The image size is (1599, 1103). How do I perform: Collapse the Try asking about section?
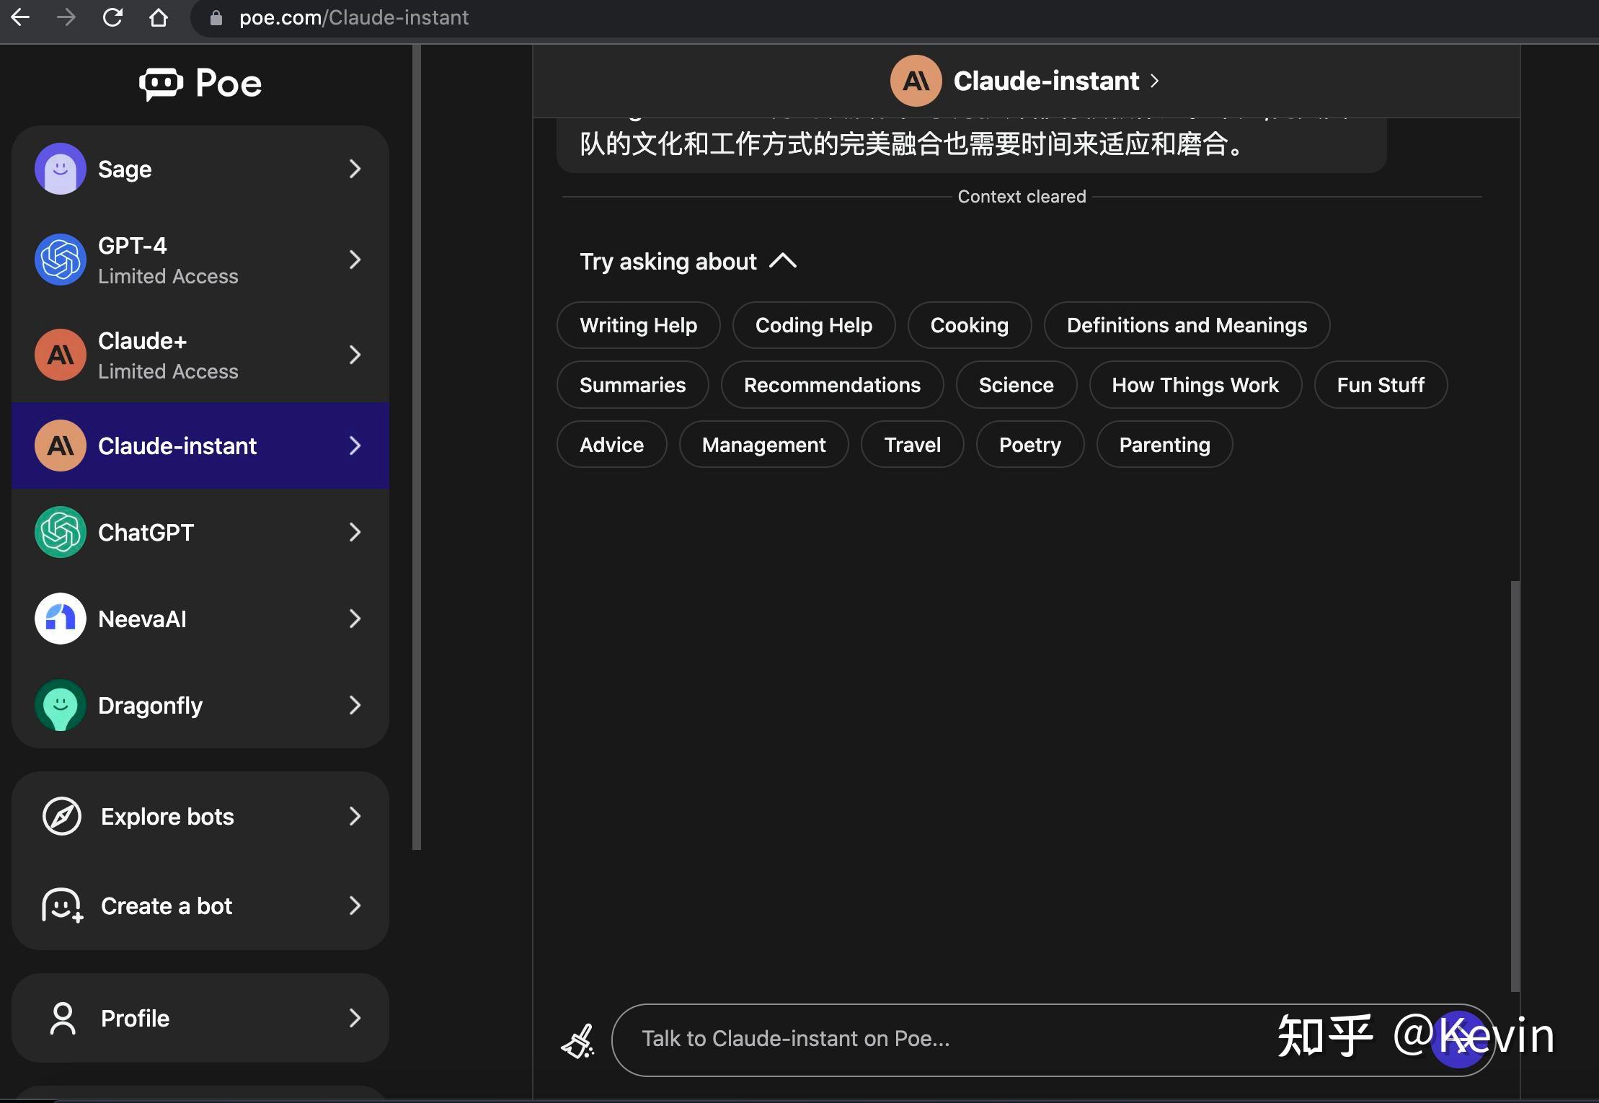784,261
